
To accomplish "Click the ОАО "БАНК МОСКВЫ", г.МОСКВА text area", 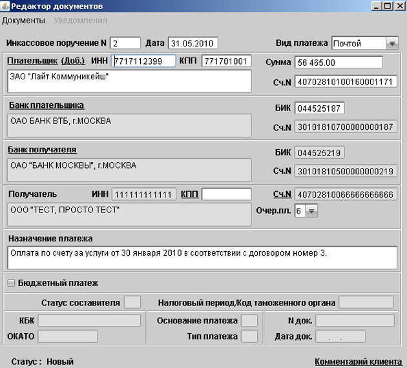I will click(129, 170).
